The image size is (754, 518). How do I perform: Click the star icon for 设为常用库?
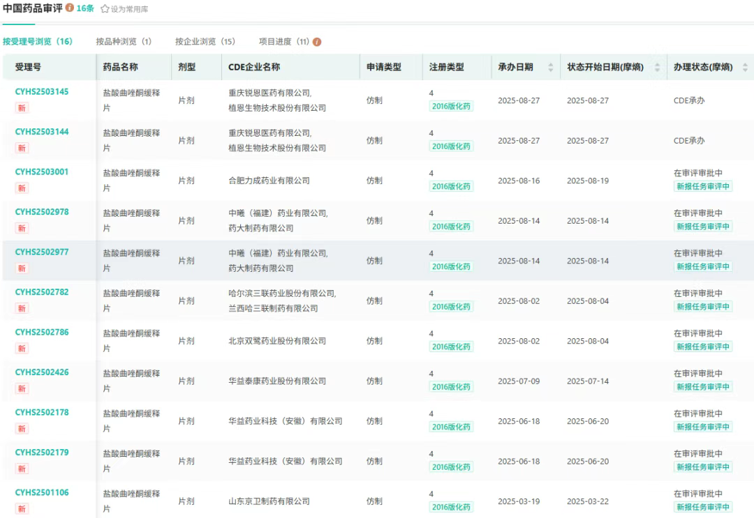coord(105,9)
